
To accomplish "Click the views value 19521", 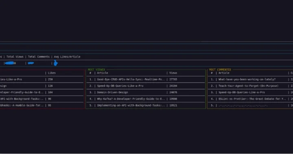I will [x=173, y=105].
